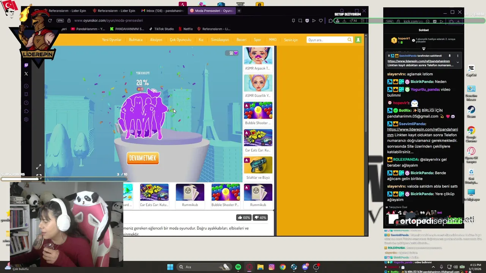Open the Simülasyon category
The width and height of the screenshot is (486, 273).
220,40
